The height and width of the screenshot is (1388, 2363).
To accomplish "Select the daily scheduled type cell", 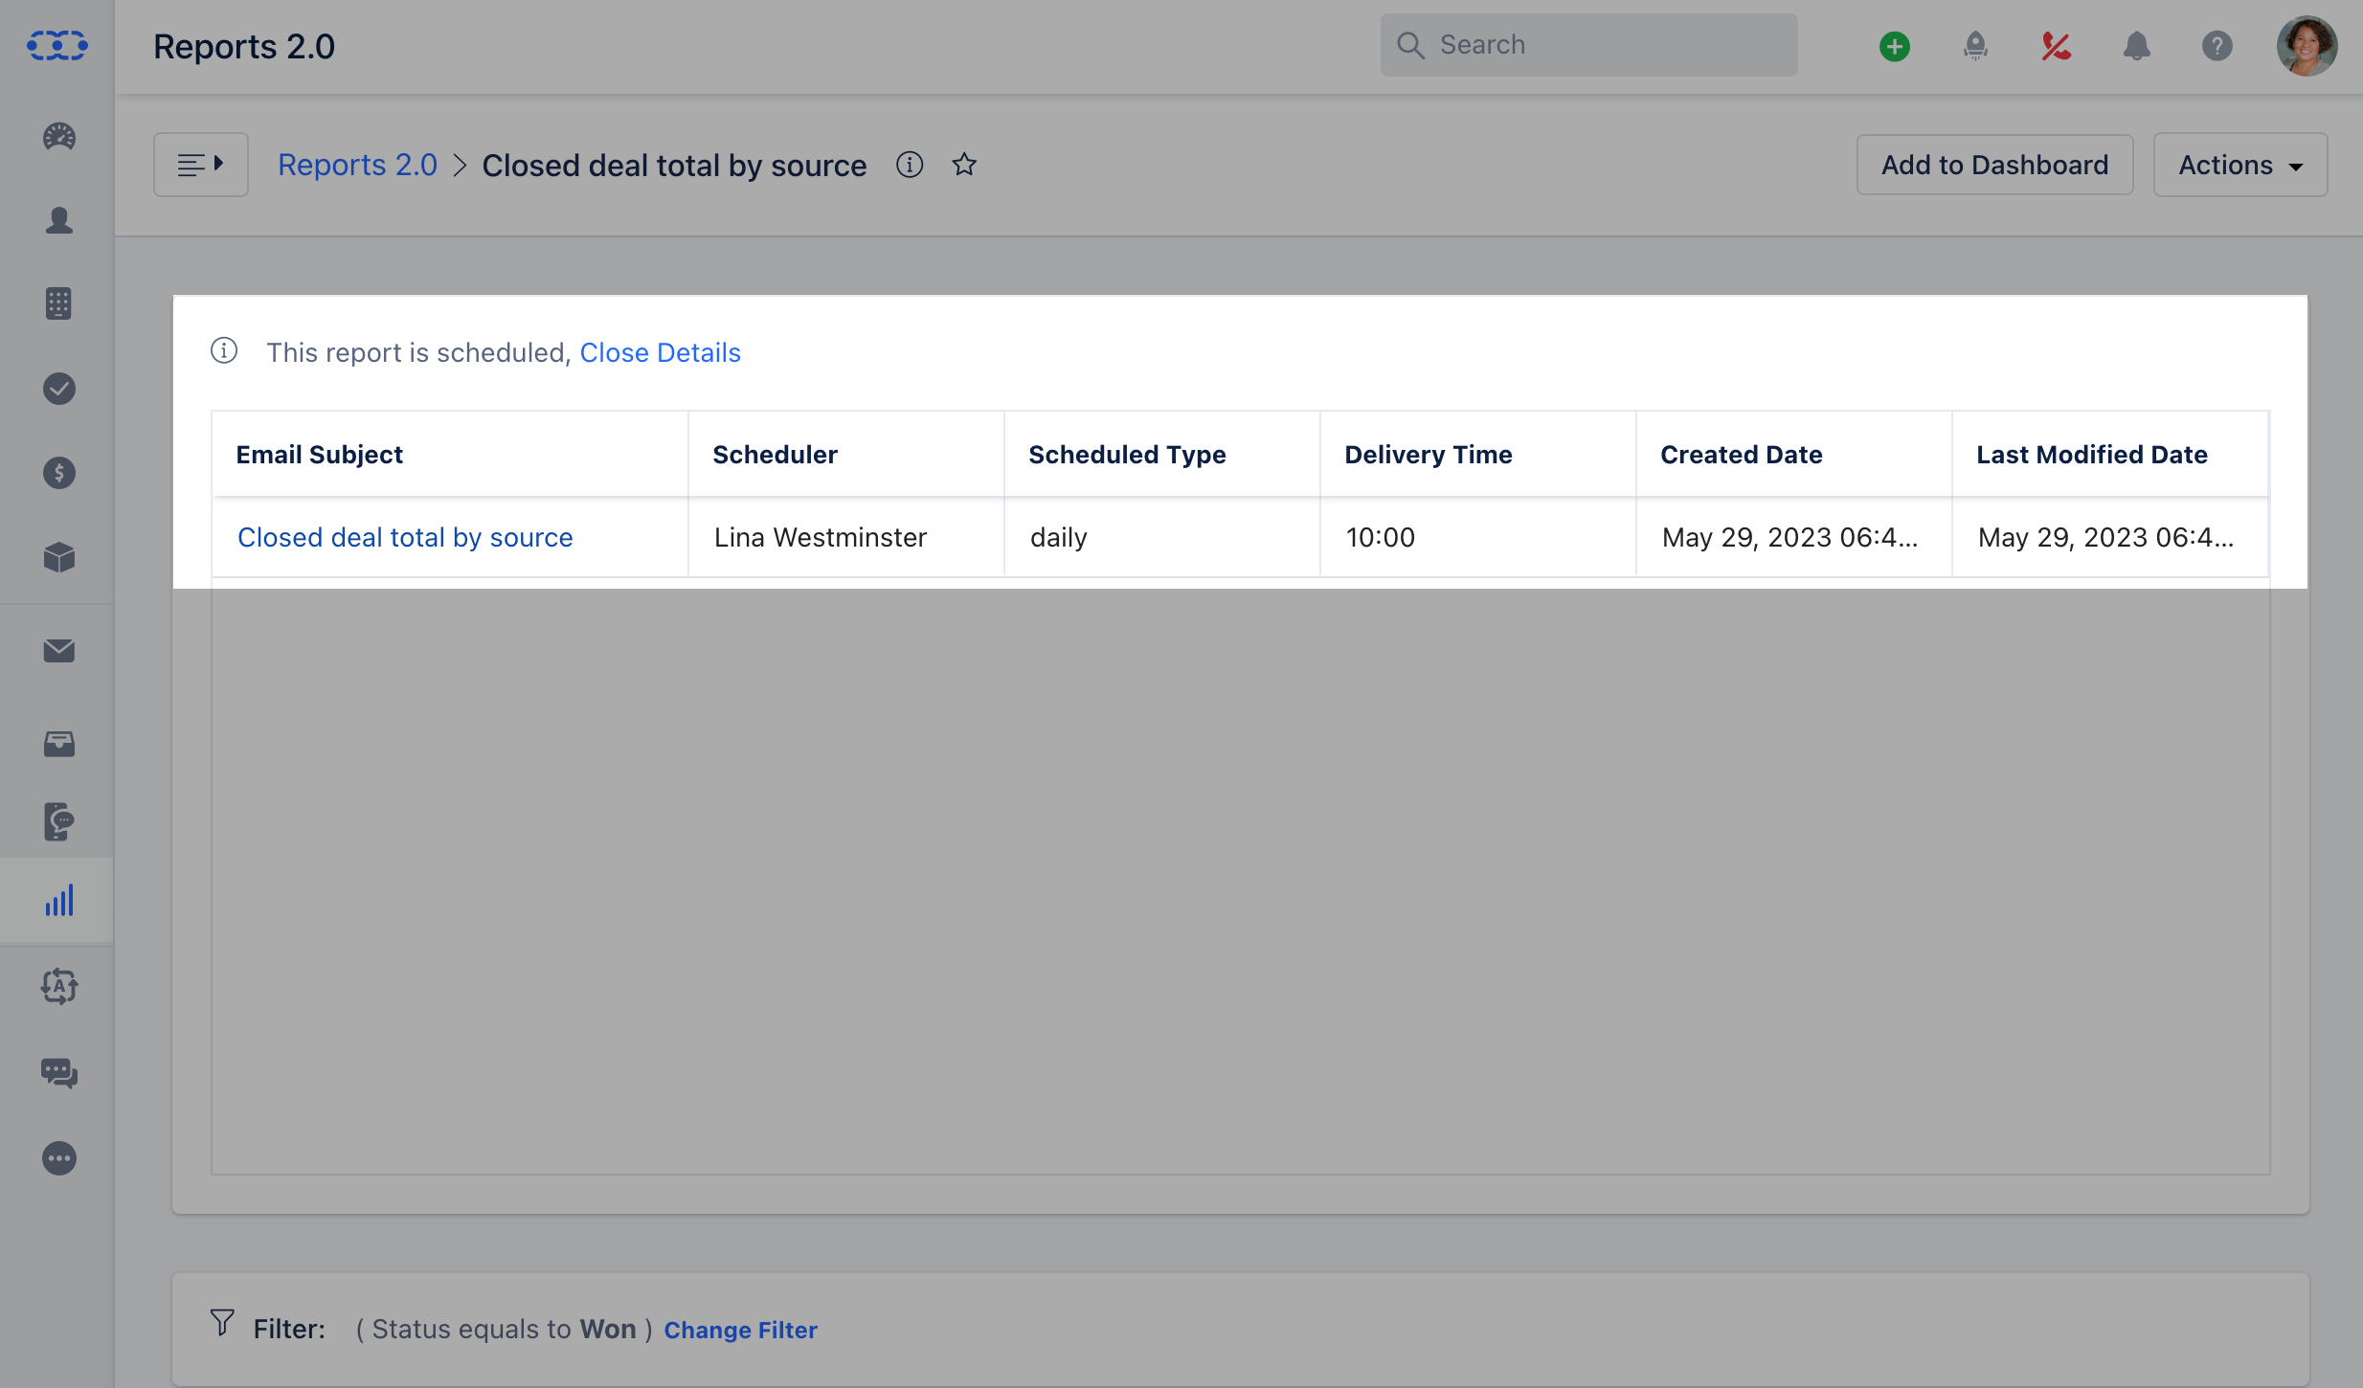I will point(1161,537).
